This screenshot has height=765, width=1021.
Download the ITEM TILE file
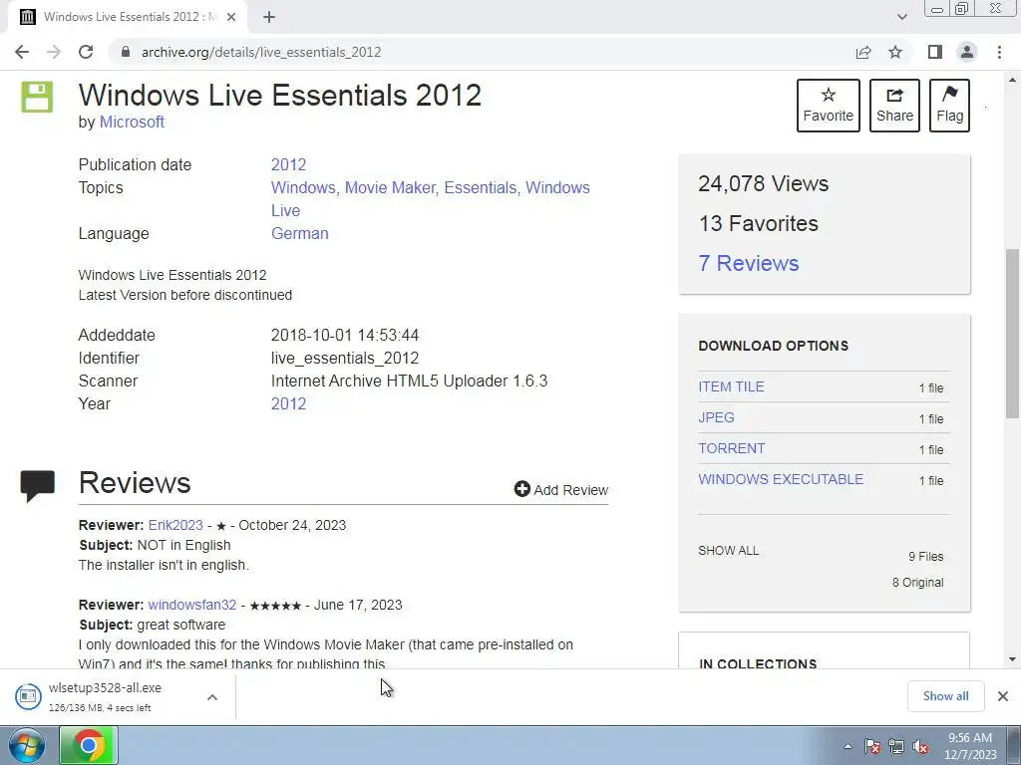[731, 386]
